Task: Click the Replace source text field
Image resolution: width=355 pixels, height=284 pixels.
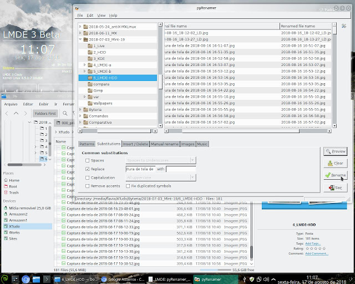Action: tap(140, 169)
